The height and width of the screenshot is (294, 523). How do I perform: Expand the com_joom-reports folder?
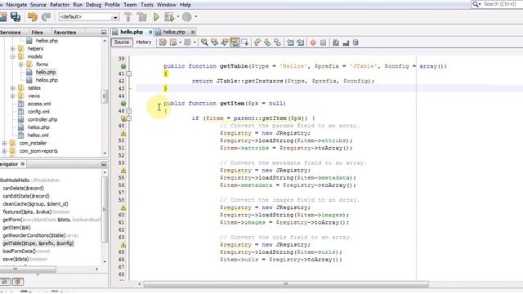[4, 151]
